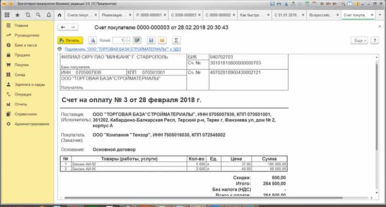Close the invoice form with the X
Image resolution: width=386 pixels, height=207 pixels.
tap(380, 26)
